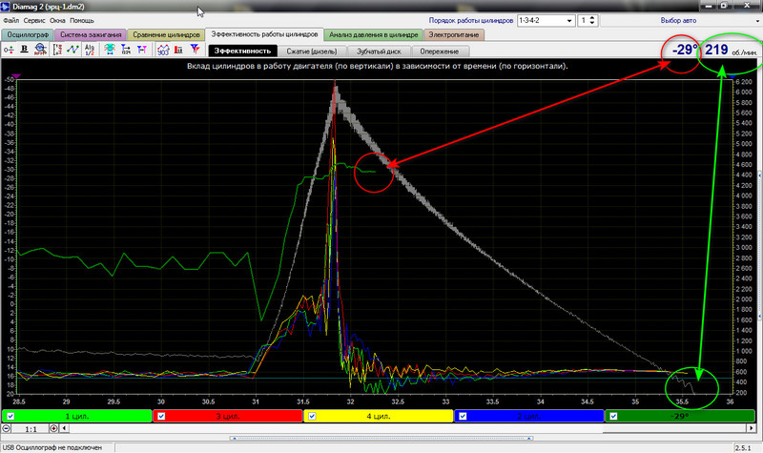Click the blue arrow "024" toolbar icon
The image size is (763, 453).
(126, 50)
